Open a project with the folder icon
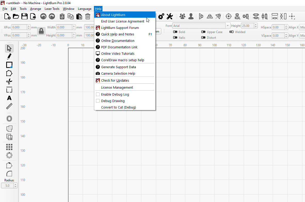 tap(16, 16)
